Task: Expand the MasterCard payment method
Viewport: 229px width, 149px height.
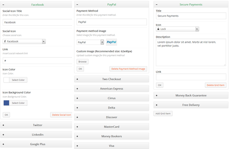Action: point(111,127)
